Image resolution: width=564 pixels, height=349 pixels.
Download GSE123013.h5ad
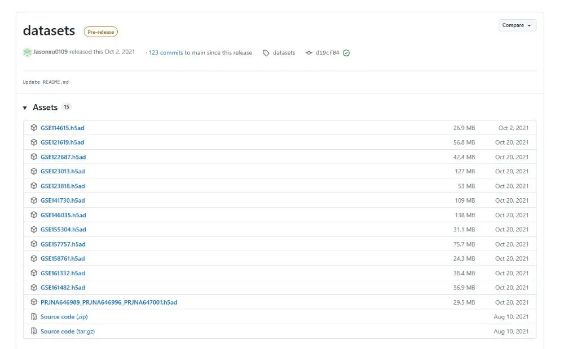[63, 171]
